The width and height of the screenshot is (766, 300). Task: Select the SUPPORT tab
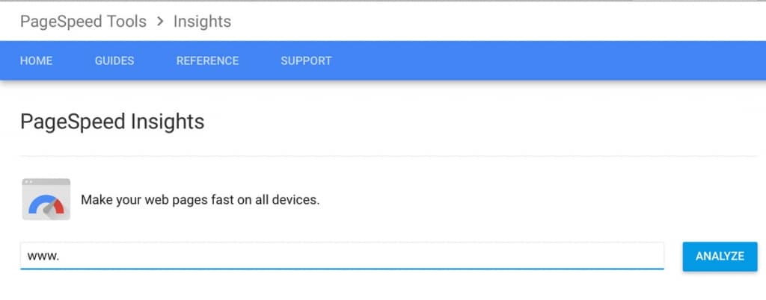click(306, 61)
